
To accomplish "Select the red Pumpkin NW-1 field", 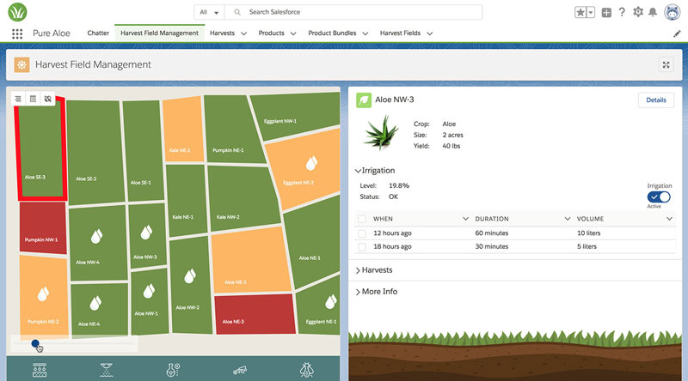I will click(x=42, y=227).
